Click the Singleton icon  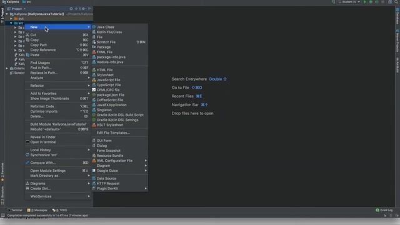click(x=94, y=110)
